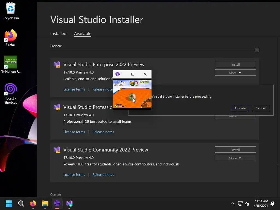The image size is (280, 210).
Task: Click 'Professional IDE best suited to small teams'
Action: tap(97, 122)
